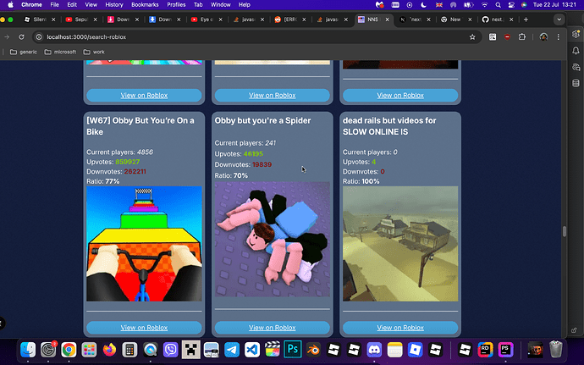Open a new tab with plus button
The width and height of the screenshot is (584, 365).
[x=526, y=19]
